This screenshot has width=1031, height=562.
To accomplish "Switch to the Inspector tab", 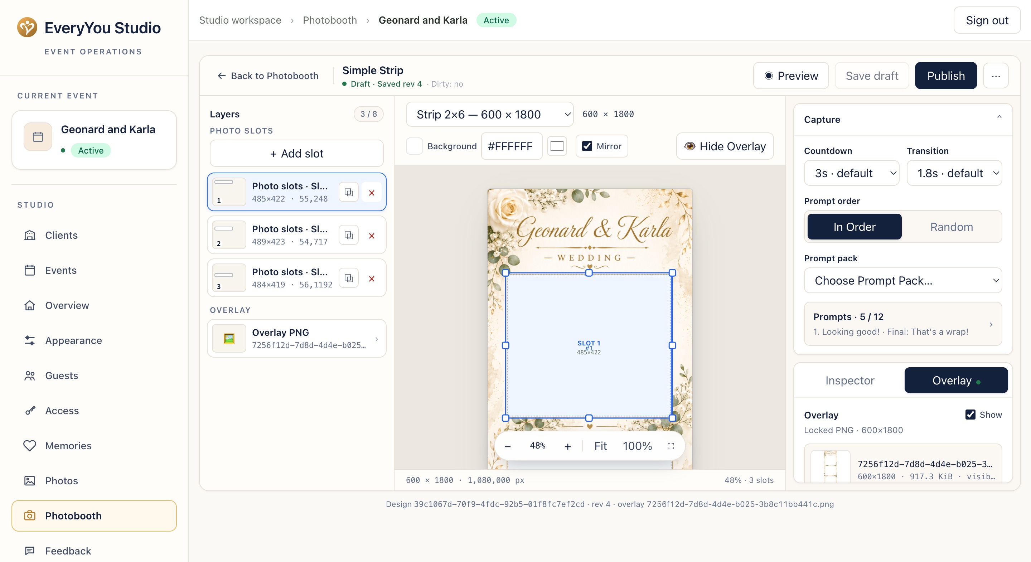I will click(x=850, y=380).
